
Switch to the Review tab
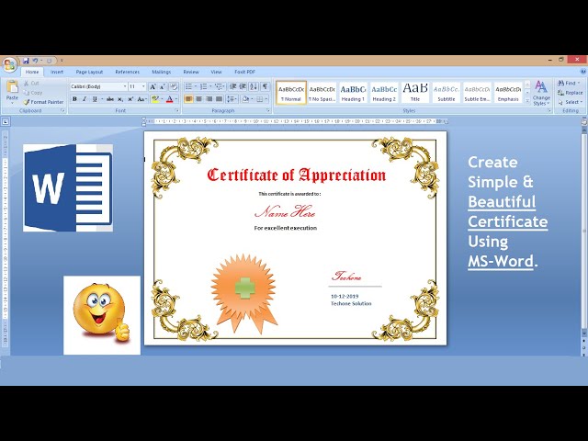click(191, 72)
